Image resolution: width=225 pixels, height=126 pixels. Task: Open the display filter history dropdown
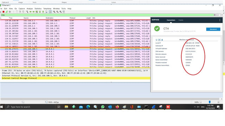220,15
